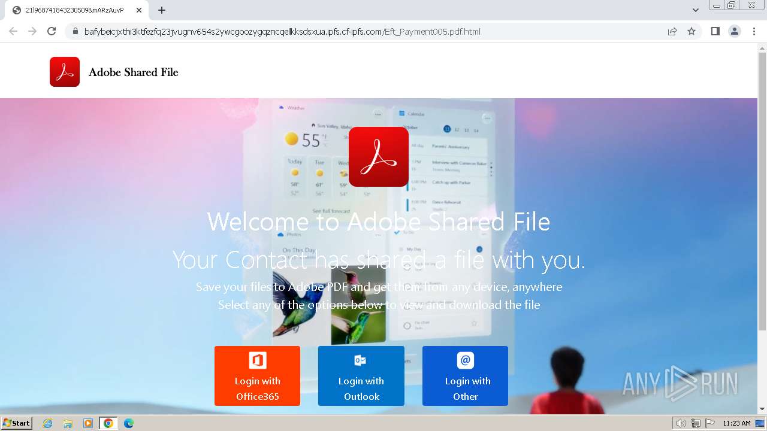
Task: Open the Action Center flag icon
Action: 709,423
